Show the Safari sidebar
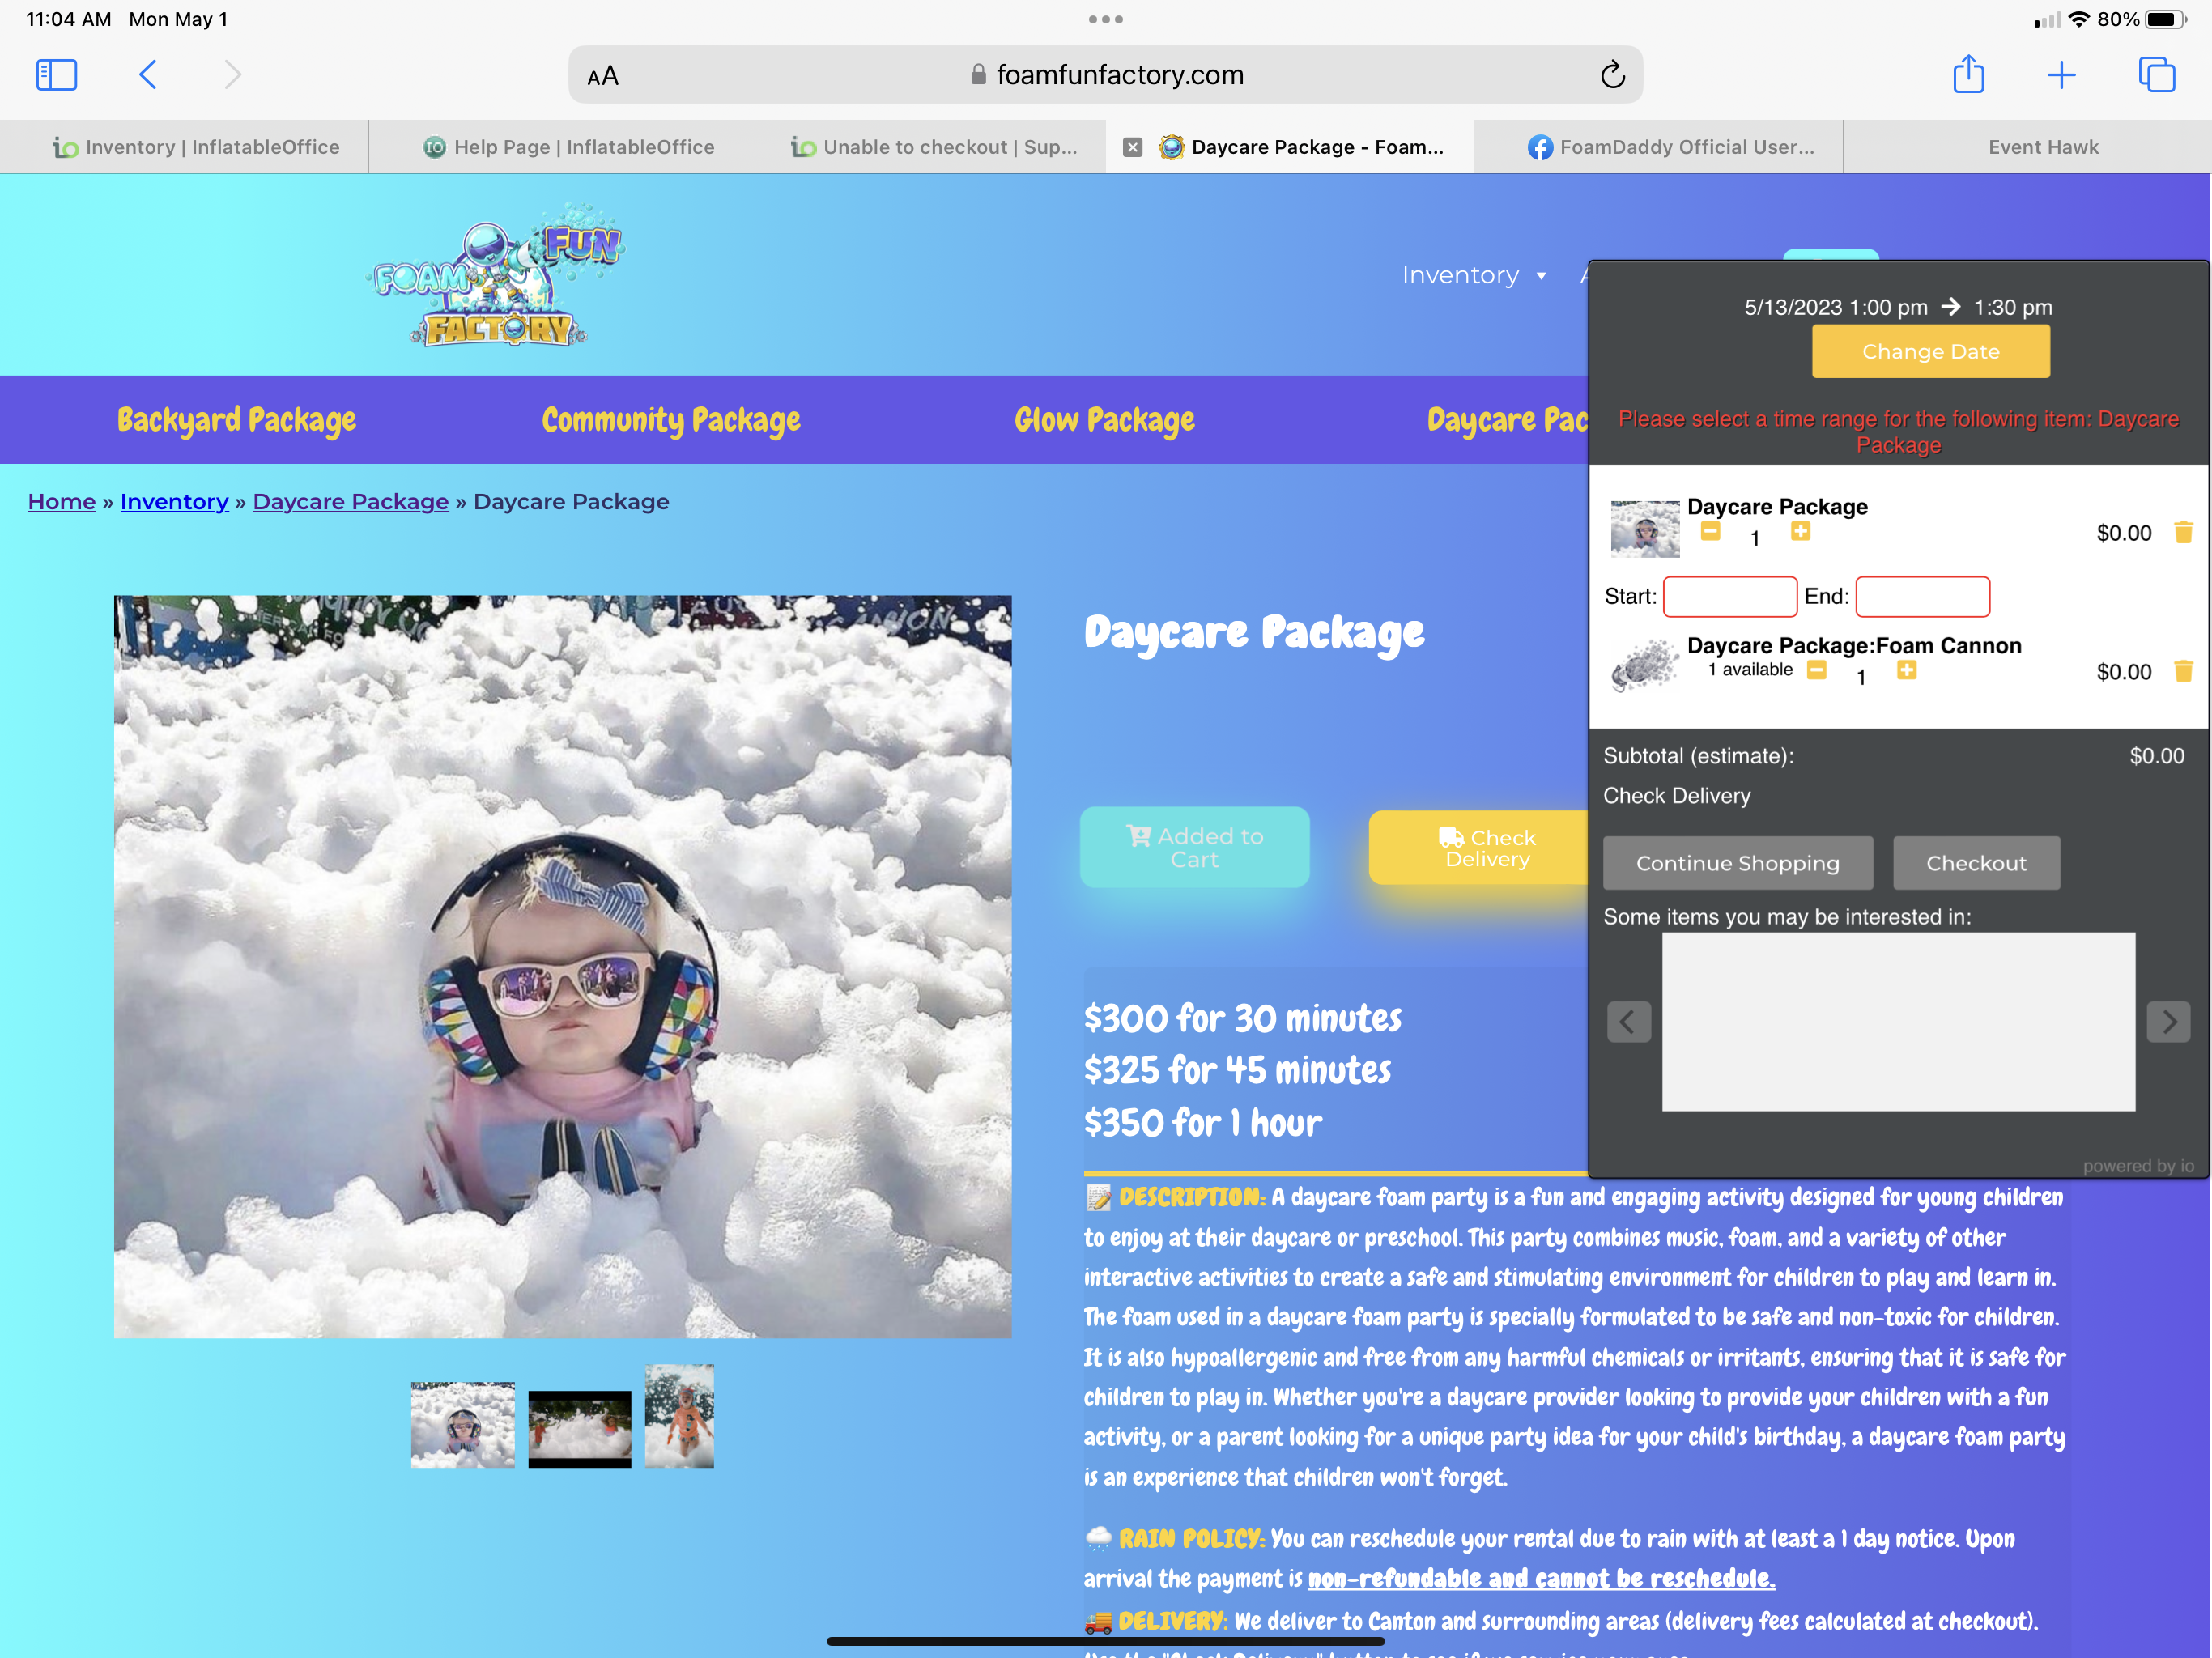The height and width of the screenshot is (1658, 2212). click(56, 75)
